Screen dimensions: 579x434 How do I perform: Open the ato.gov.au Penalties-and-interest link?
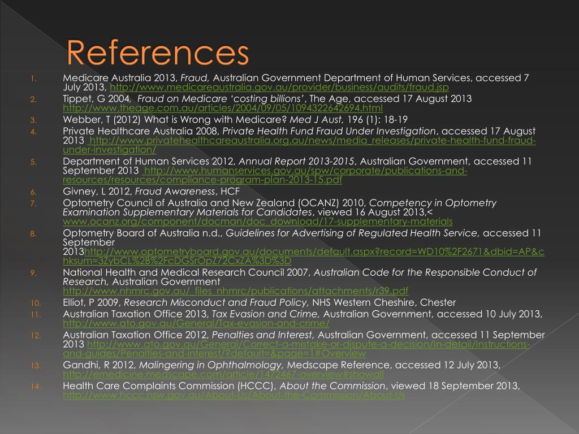296,349
